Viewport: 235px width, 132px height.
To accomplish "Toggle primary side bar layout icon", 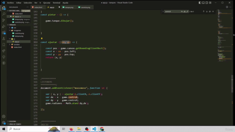I will tap(200, 3).
